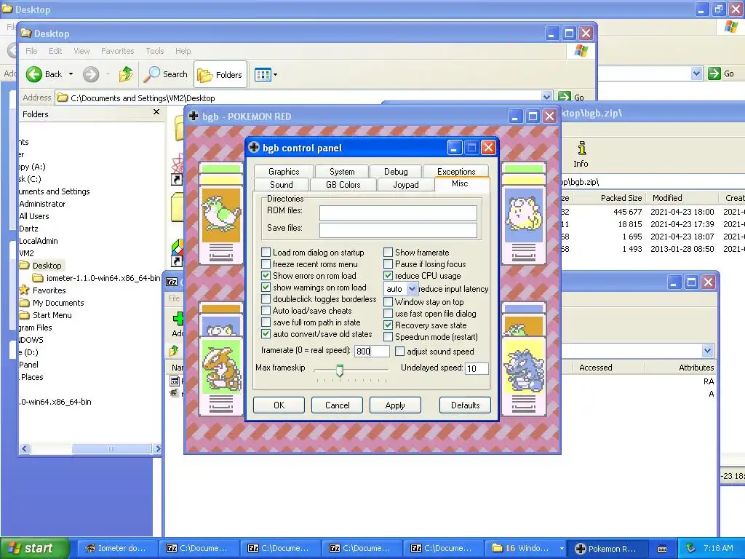
Task: Switch to the Sound tab
Action: [x=282, y=184]
